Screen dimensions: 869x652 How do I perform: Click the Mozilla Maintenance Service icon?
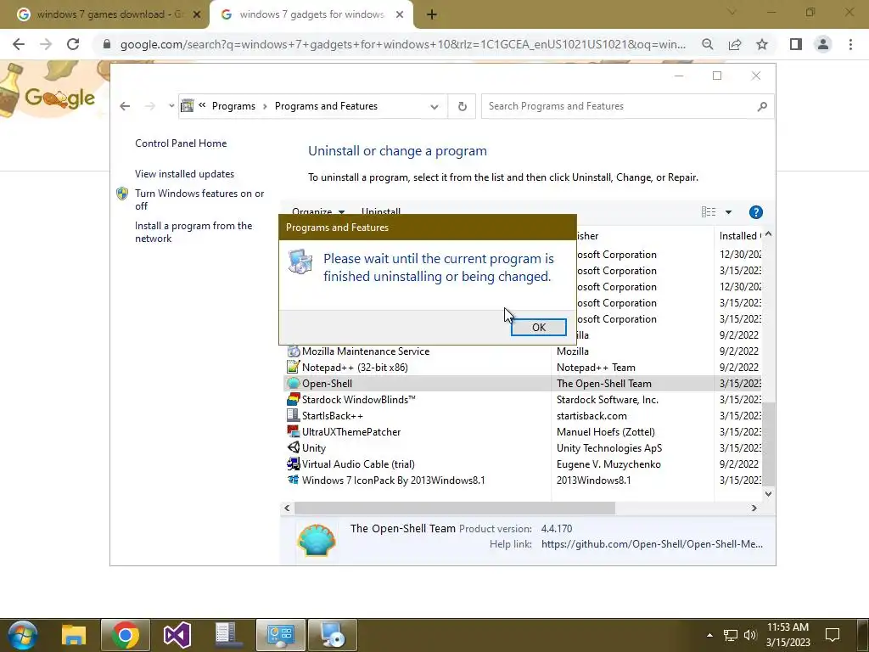(293, 351)
